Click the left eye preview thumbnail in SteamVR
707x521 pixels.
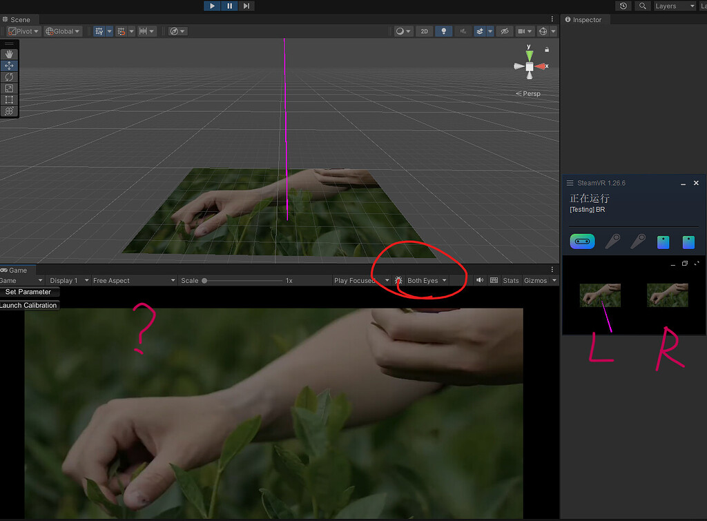tap(600, 295)
